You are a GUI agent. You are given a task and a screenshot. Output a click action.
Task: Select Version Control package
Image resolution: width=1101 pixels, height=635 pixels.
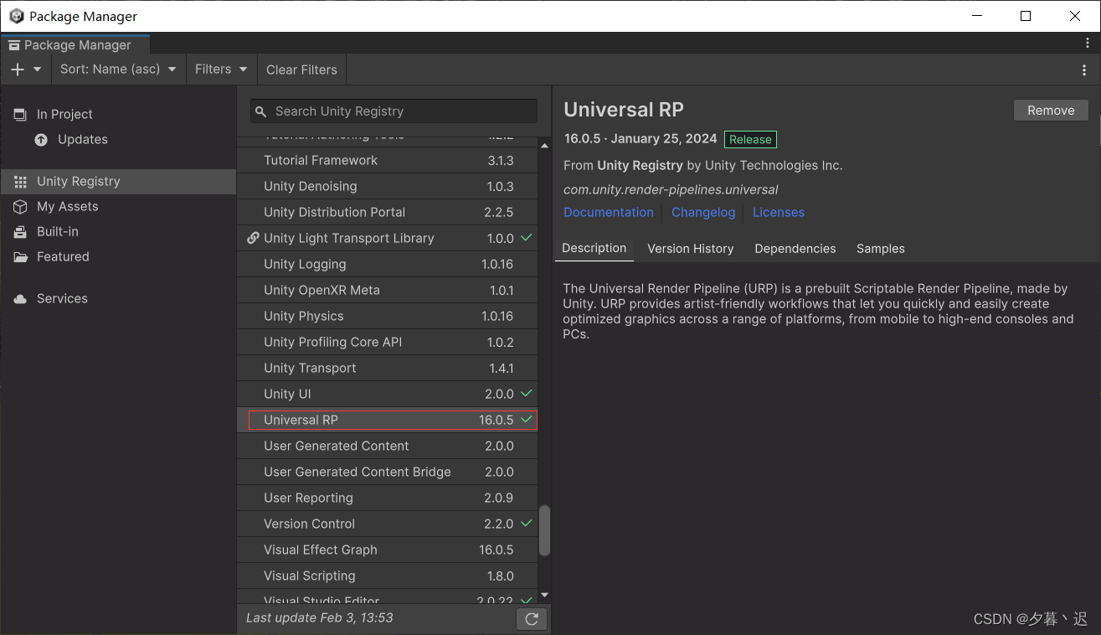click(387, 524)
